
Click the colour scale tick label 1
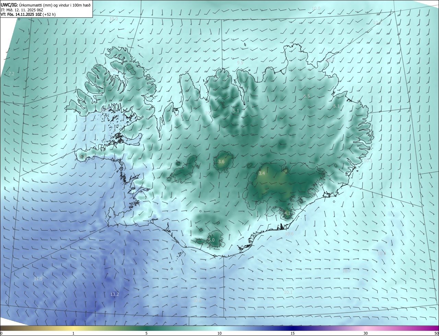[73, 333]
